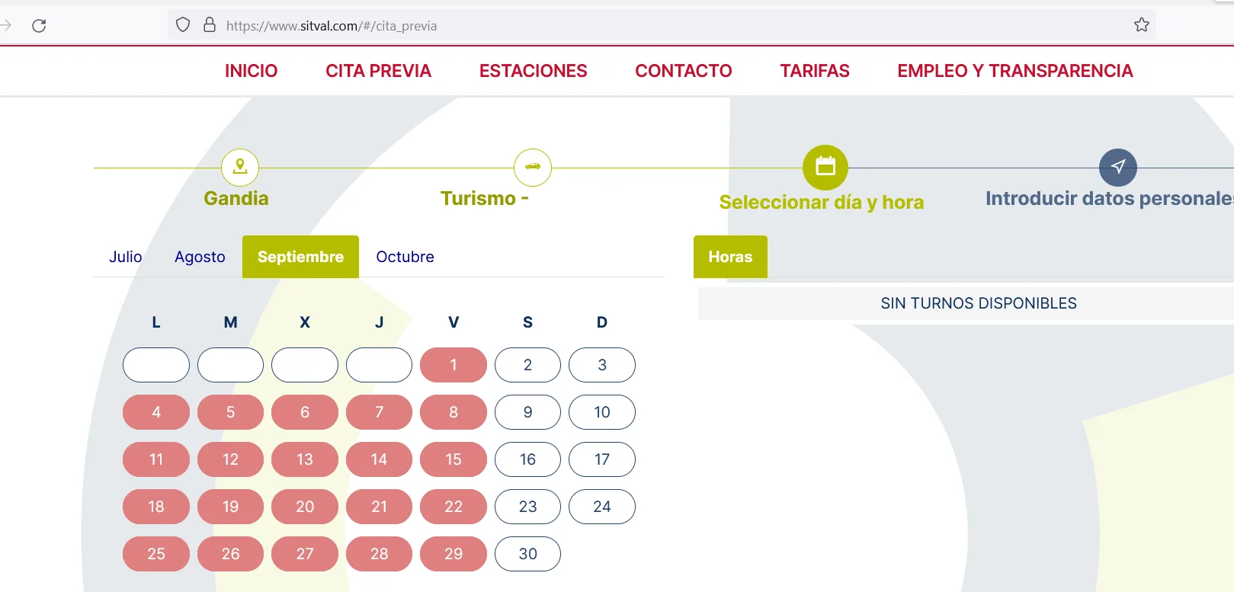Screen dimensions: 1234x592
Task: Open the TARIFAS navigation link
Action: 815,71
